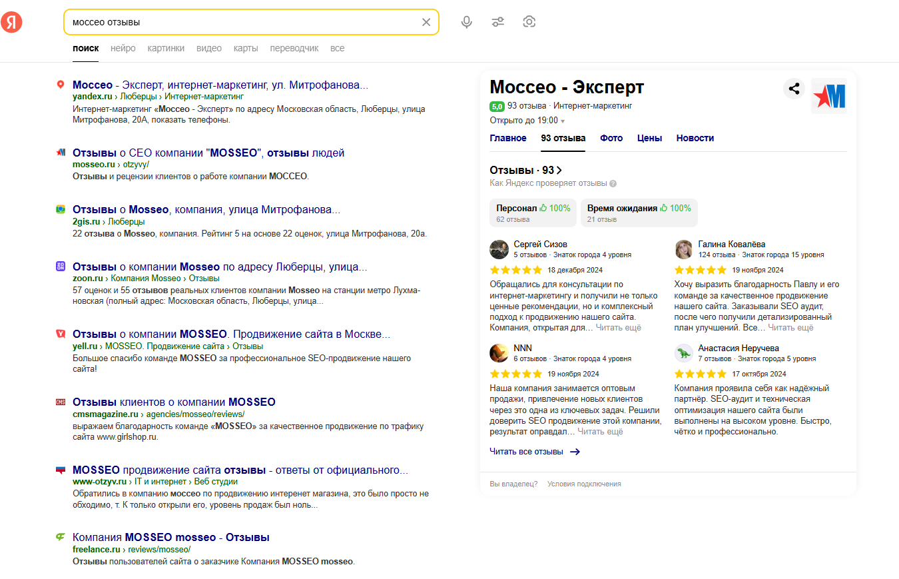Click the map pin favicon of yandex.ru result
The image size is (899, 579).
pyautogui.click(x=61, y=85)
